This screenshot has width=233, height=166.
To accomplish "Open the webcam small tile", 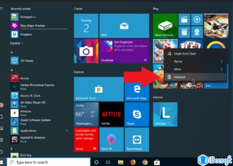I will click(x=197, y=32).
